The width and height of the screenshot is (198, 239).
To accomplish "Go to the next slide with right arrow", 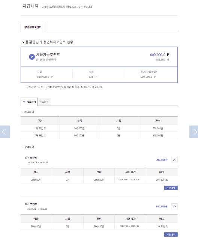I will 193,132.
